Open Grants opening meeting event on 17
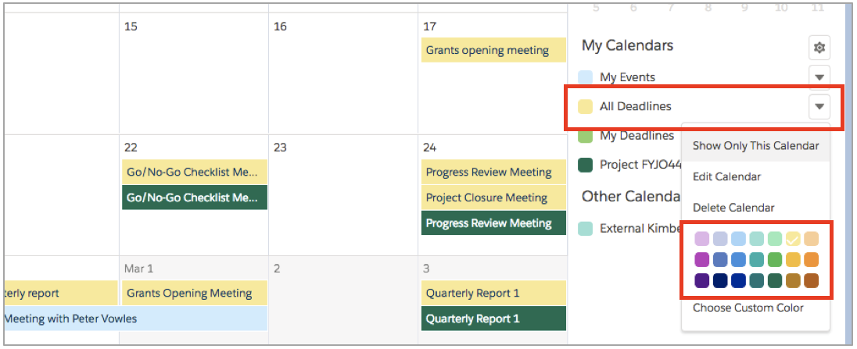Image resolution: width=857 pixels, height=349 pixels. [x=493, y=50]
